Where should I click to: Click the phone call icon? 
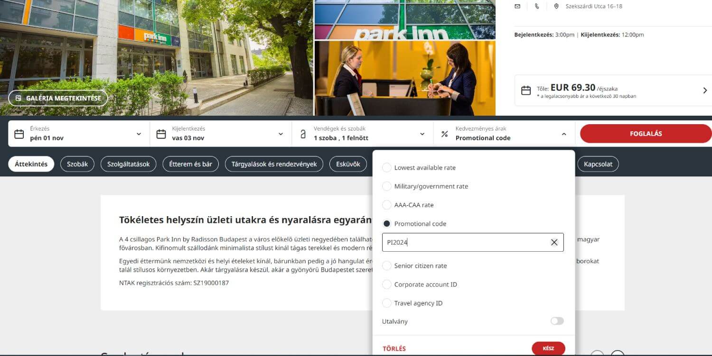coord(537,6)
